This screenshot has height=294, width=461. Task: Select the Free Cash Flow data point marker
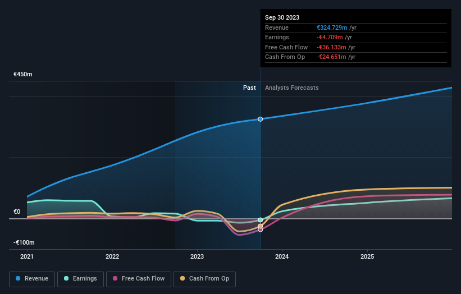261,229
